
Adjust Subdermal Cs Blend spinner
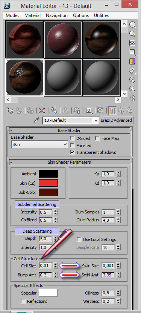tap(56, 220)
